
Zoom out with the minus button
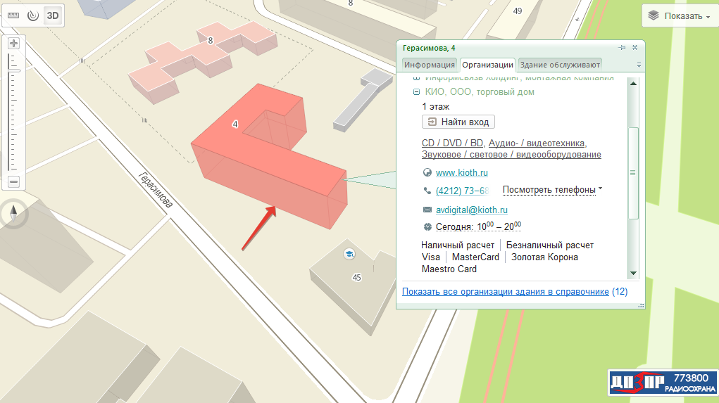(14, 182)
